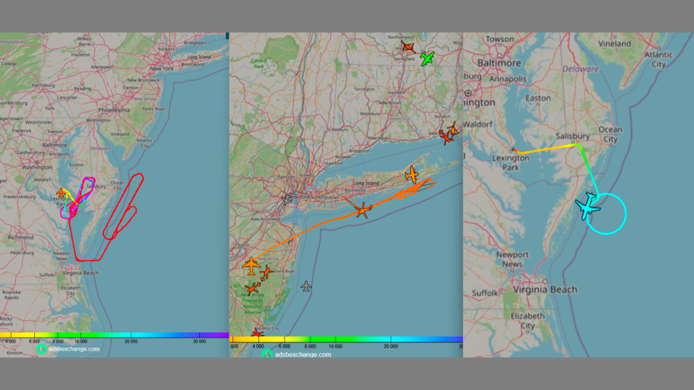The height and width of the screenshot is (390, 694).
Task: Select orange aircraft near Lexington Park, left map
Action: pyautogui.click(x=62, y=193)
